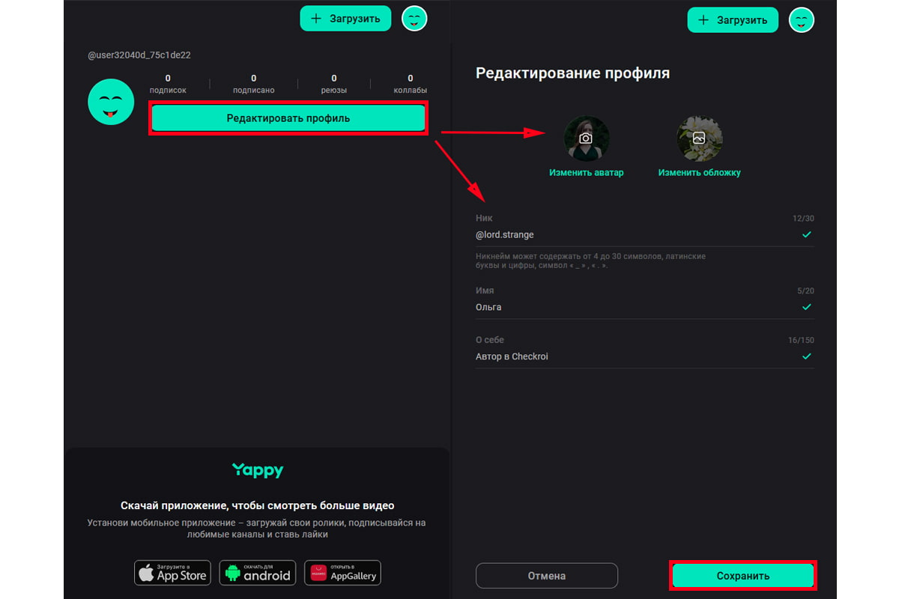Cancel editing with the Отмена button
The height and width of the screenshot is (599, 899).
(x=547, y=576)
